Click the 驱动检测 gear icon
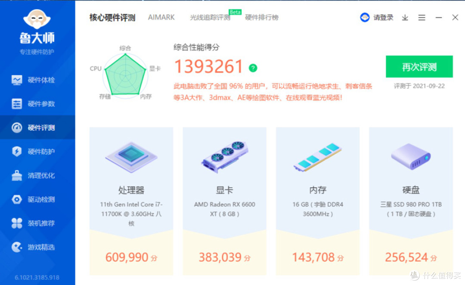465x285 pixels. pyautogui.click(x=17, y=199)
